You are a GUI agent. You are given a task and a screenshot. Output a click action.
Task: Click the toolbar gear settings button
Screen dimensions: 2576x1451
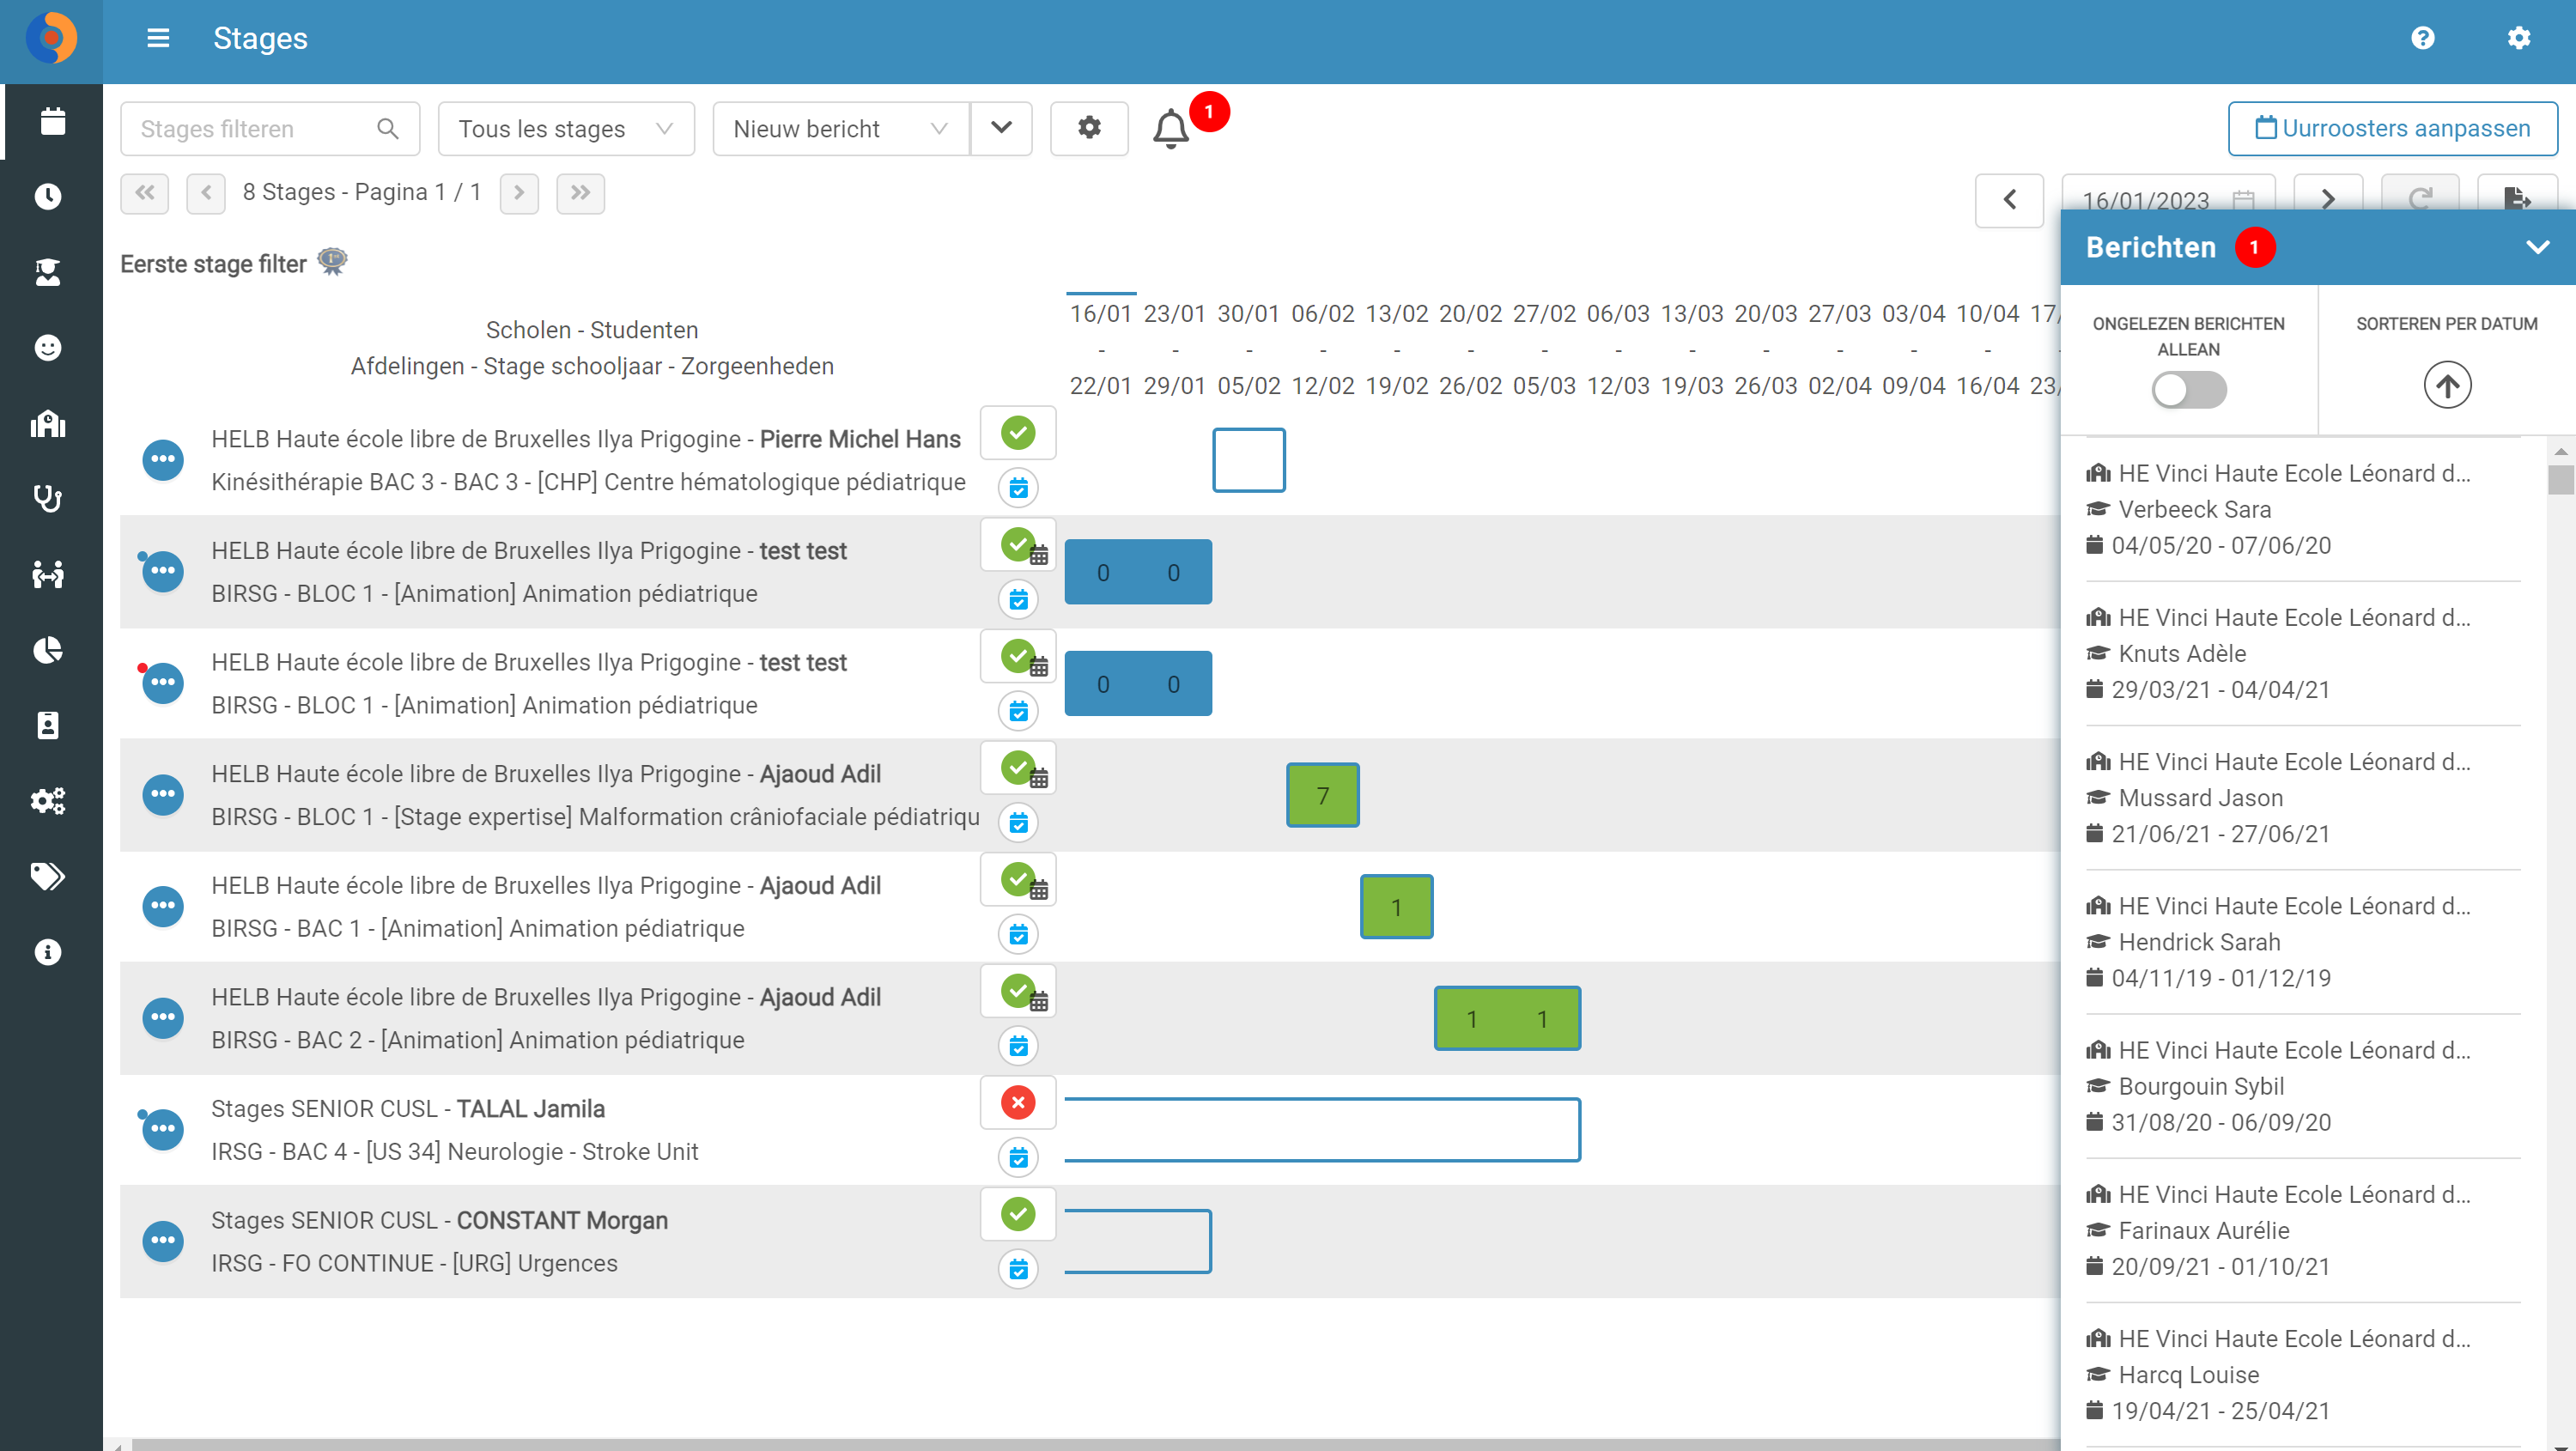(1089, 128)
